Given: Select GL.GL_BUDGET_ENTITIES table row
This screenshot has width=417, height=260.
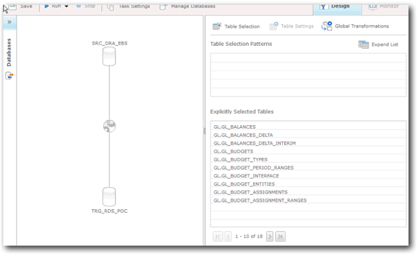Looking at the screenshot, I should click(x=308, y=184).
